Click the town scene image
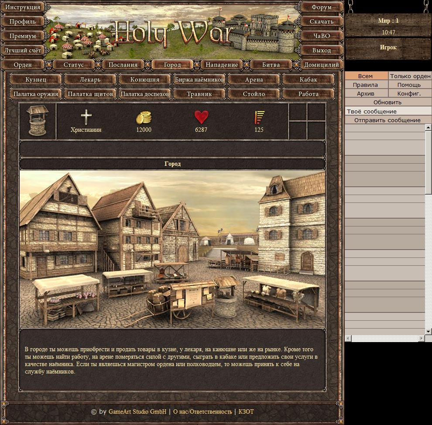This screenshot has width=432, height=425. [172, 249]
